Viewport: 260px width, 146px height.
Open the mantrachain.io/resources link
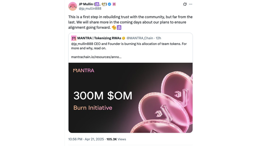96,57
